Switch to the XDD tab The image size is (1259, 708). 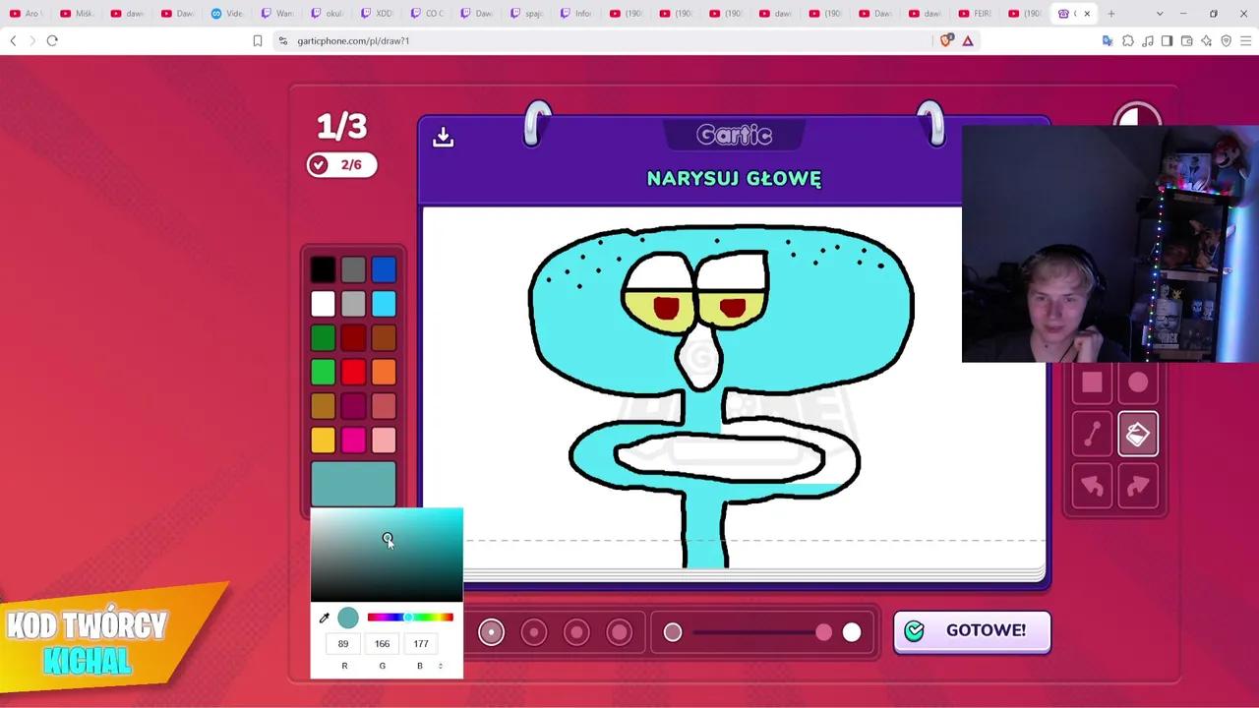[x=378, y=14]
